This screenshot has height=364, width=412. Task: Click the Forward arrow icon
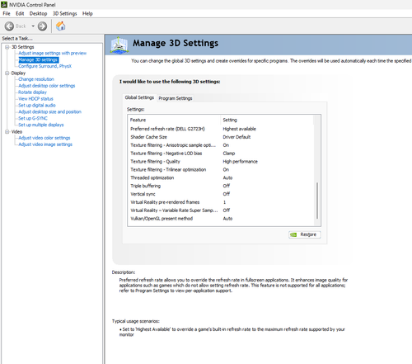click(x=42, y=26)
